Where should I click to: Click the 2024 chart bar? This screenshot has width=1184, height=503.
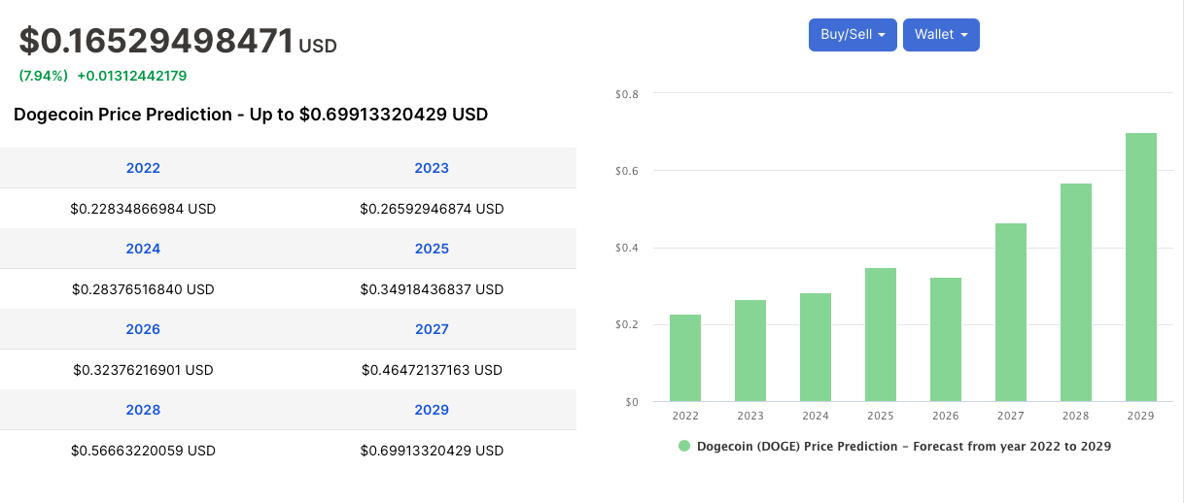tap(816, 347)
